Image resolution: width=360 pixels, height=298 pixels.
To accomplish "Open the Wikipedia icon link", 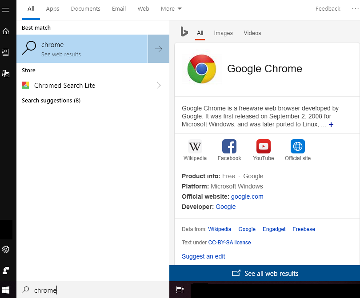I will pyautogui.click(x=195, y=146).
